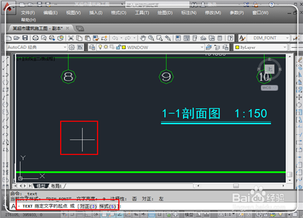Image resolution: width=303 pixels, height=218 pixels.
Task: Open the Redo history dropdown arrow
Action: tap(135, 38)
